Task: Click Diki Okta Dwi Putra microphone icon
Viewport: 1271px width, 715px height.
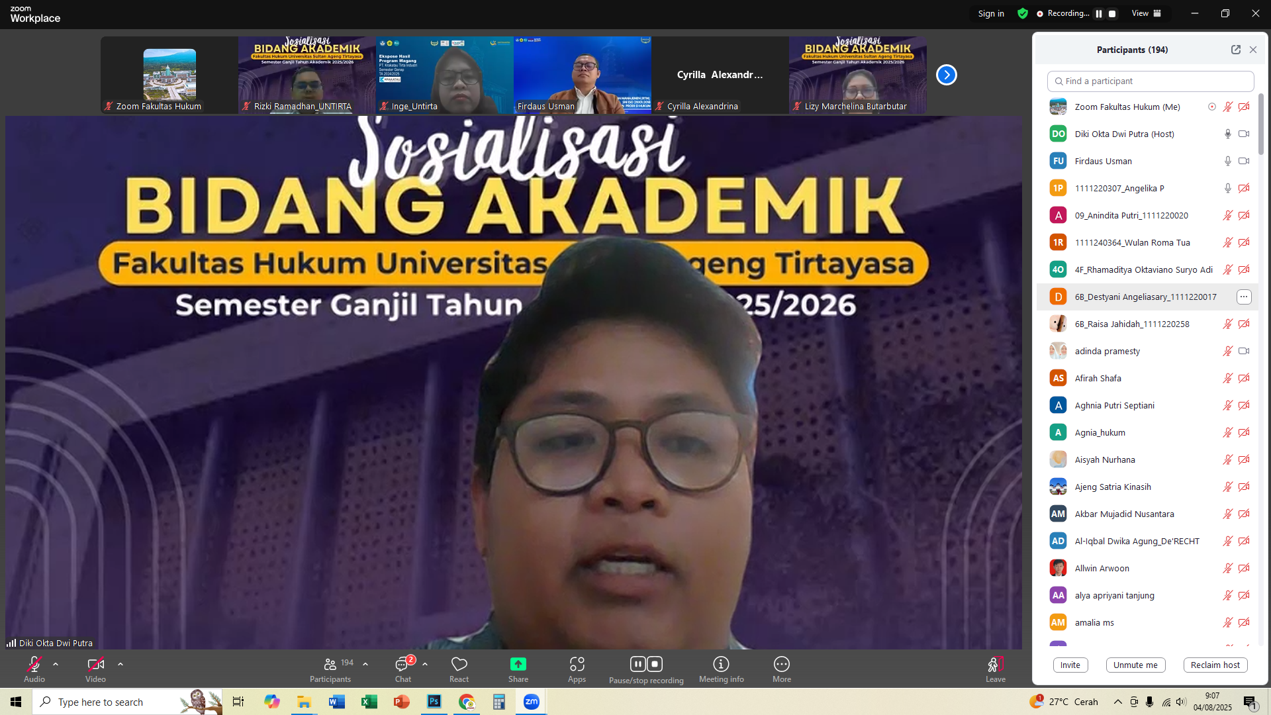Action: [x=1228, y=134]
